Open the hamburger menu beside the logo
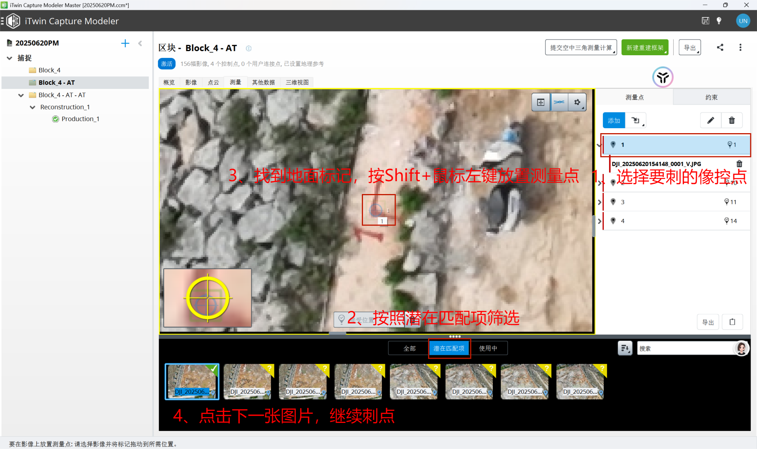Screen dimensions: 757x449 pos(2,21)
